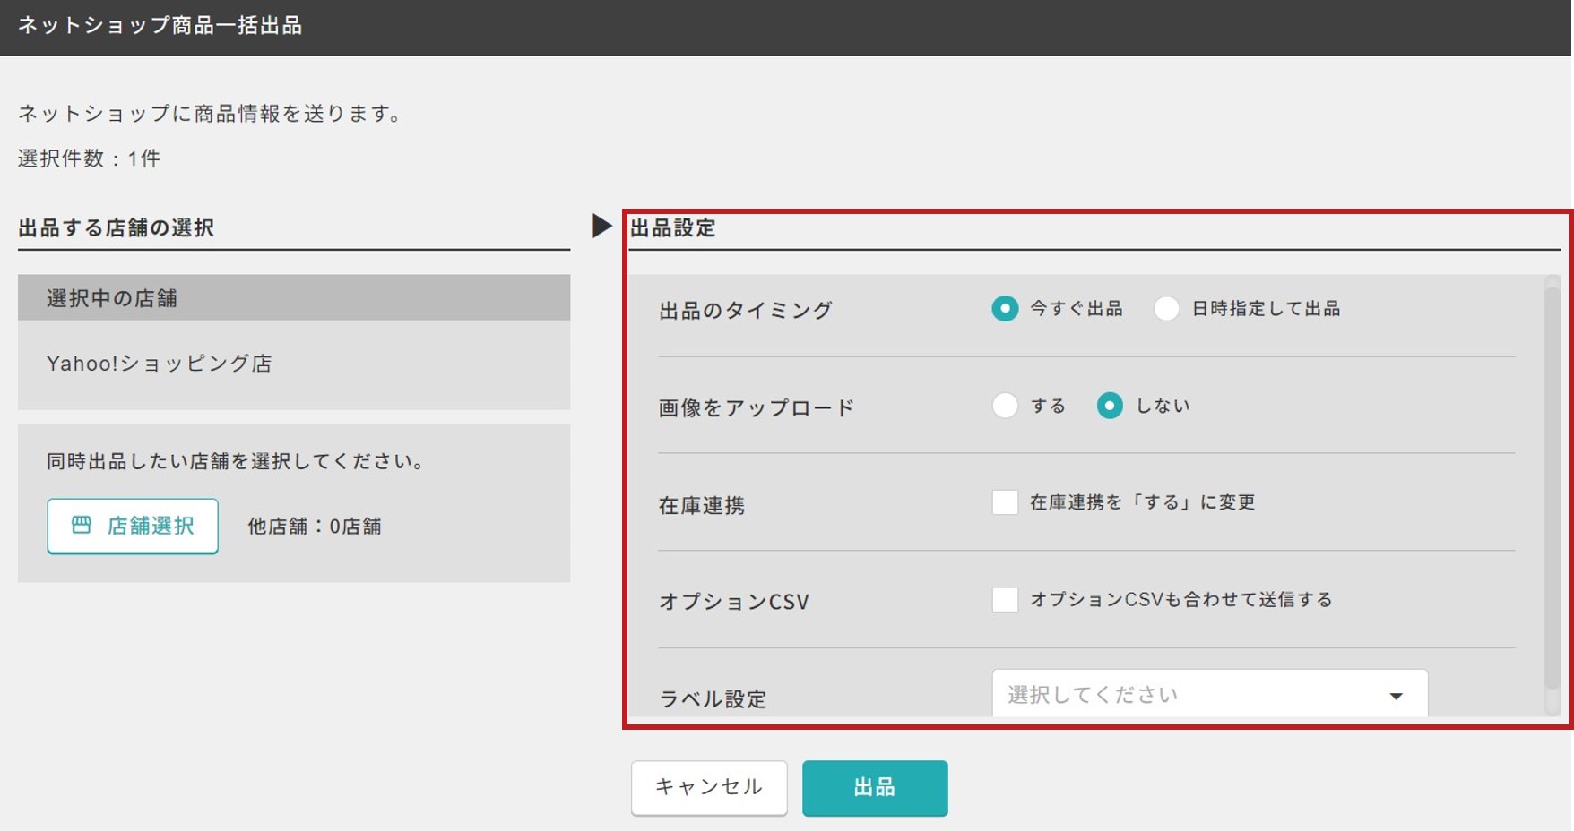This screenshot has height=831, width=1574.
Task: Click the 画像をアップロード label
Action: point(757,408)
